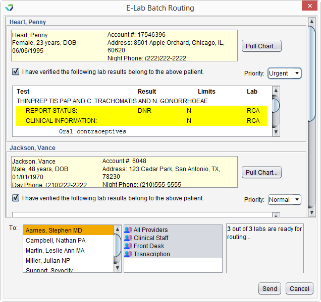The width and height of the screenshot is (321, 302).
Task: Click the Cancel button
Action: (x=299, y=289)
